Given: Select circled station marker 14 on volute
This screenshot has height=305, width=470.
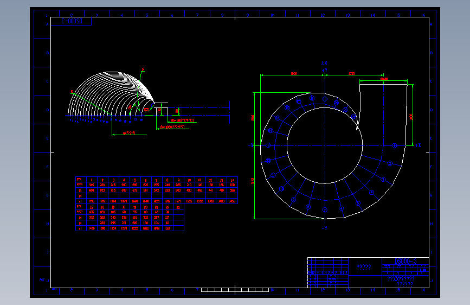Looking at the screenshot, I should pos(271,131).
